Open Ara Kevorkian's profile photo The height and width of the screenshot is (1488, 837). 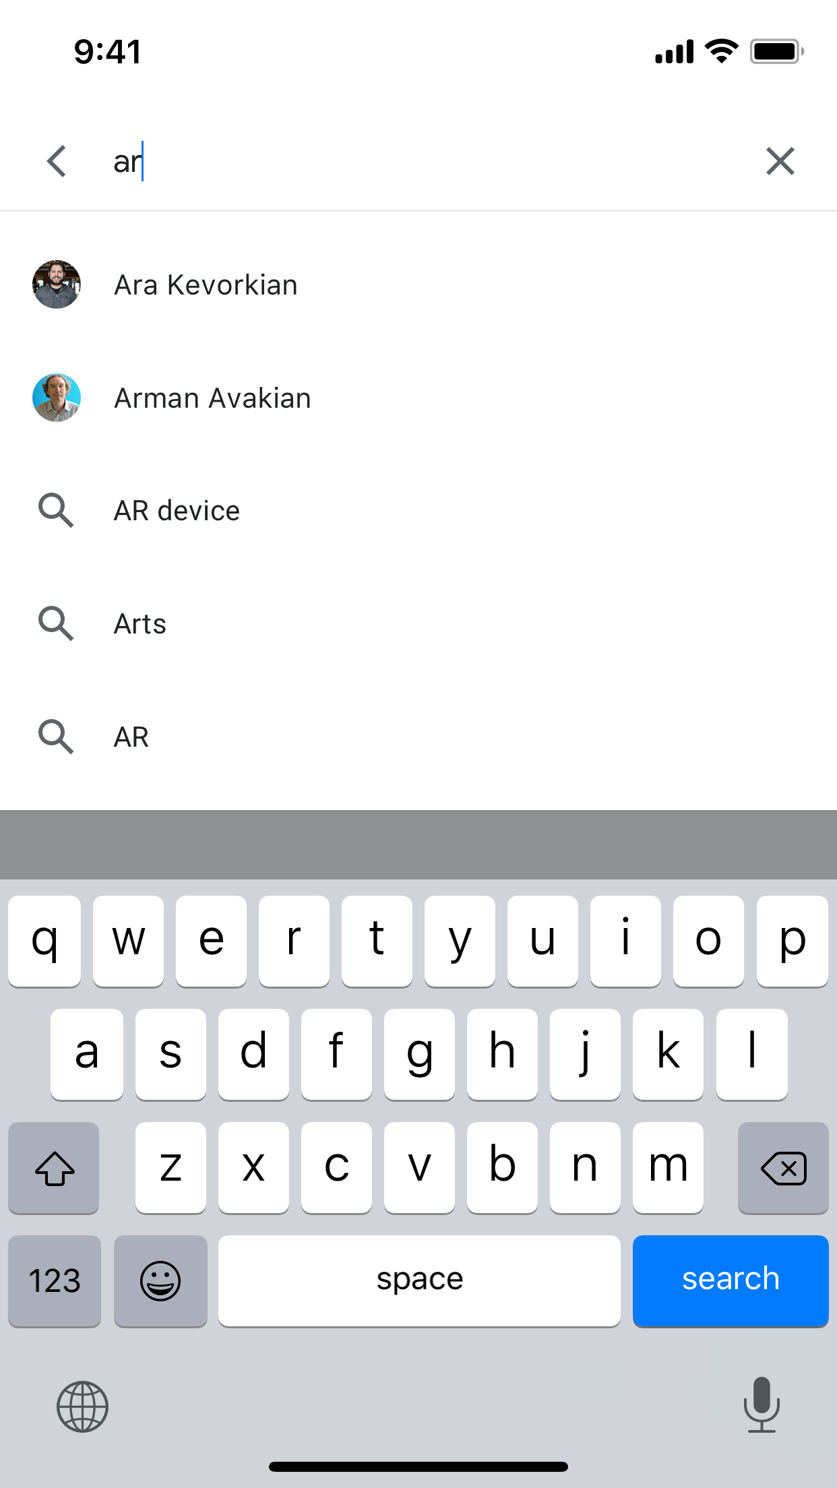tap(57, 284)
